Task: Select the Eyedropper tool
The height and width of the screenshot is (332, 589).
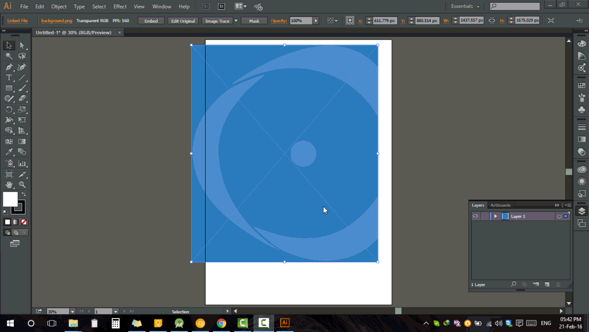Action: [x=9, y=152]
